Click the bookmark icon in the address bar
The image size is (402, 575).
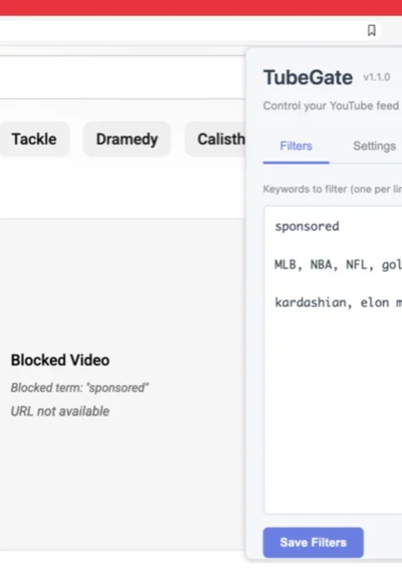(372, 30)
